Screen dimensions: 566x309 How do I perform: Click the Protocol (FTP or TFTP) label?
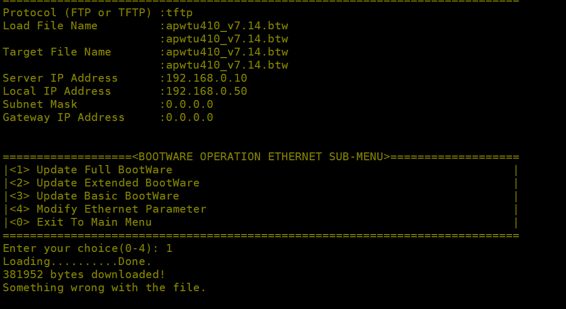tap(78, 13)
